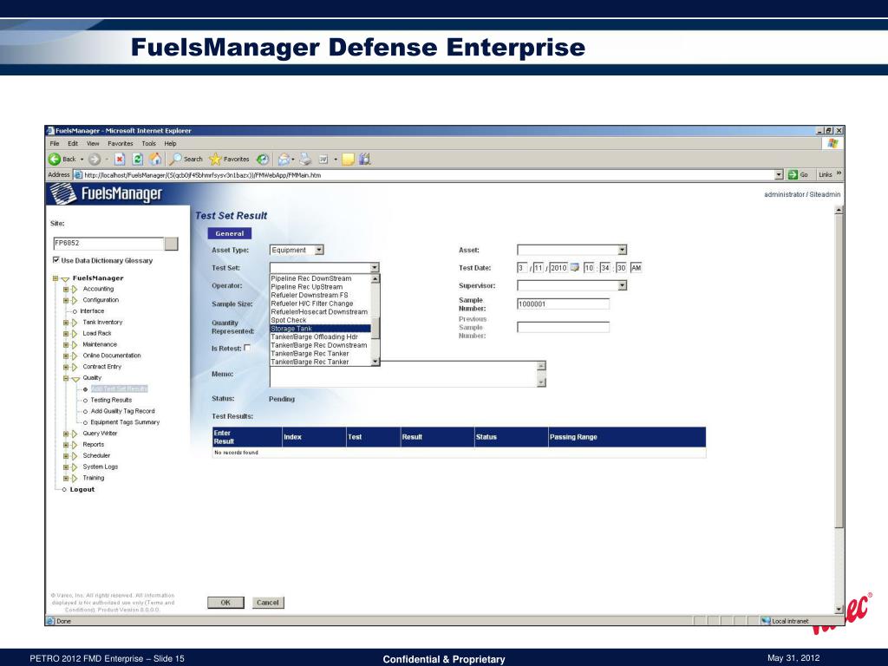Click the Research icon in toolbar
888x666 pixels.
(x=365, y=160)
